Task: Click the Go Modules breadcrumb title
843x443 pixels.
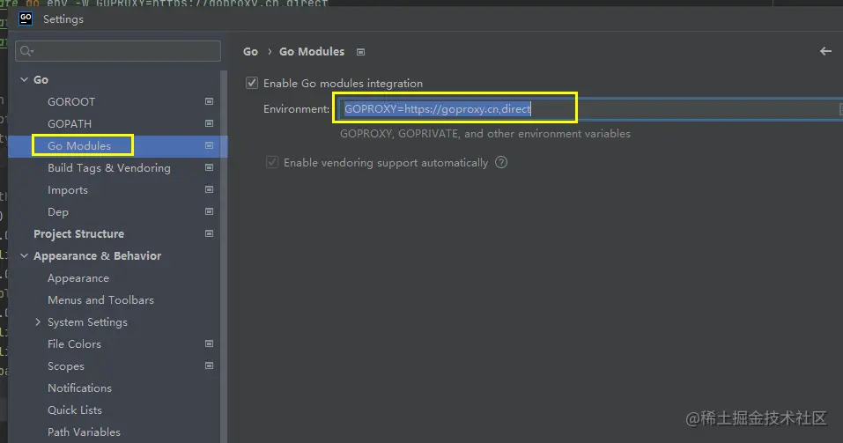Action: 312,52
